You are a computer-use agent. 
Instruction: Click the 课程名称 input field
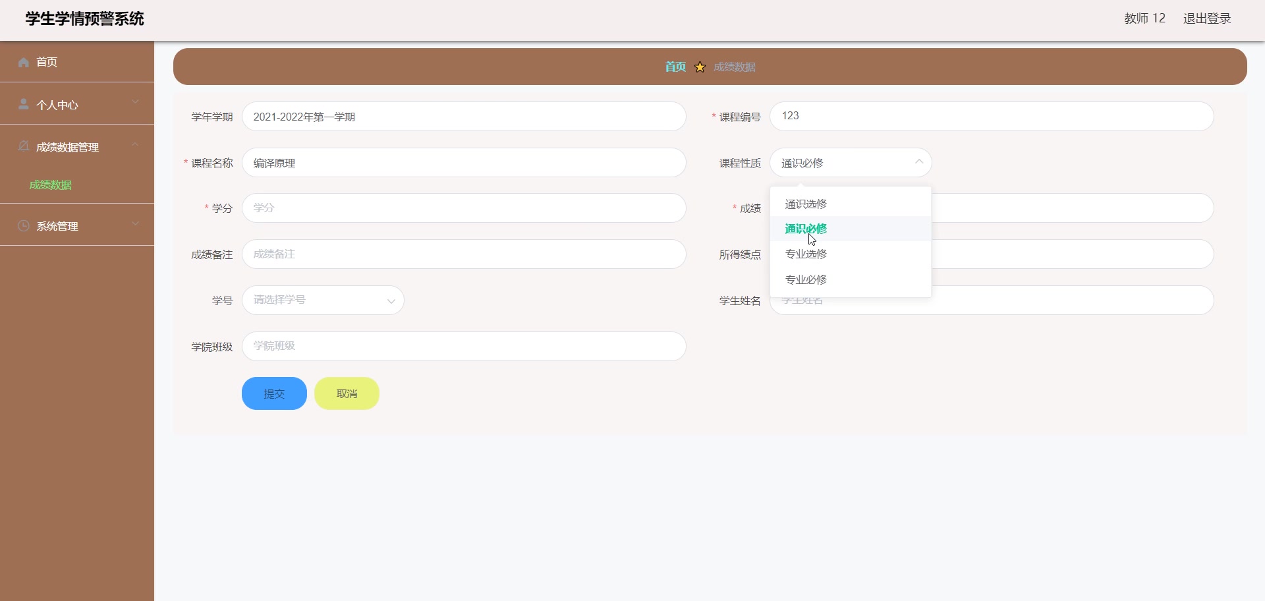click(464, 163)
